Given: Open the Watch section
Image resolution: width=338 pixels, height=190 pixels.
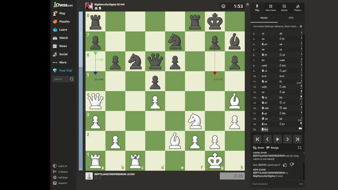Looking at the screenshot, I should click(60, 38).
